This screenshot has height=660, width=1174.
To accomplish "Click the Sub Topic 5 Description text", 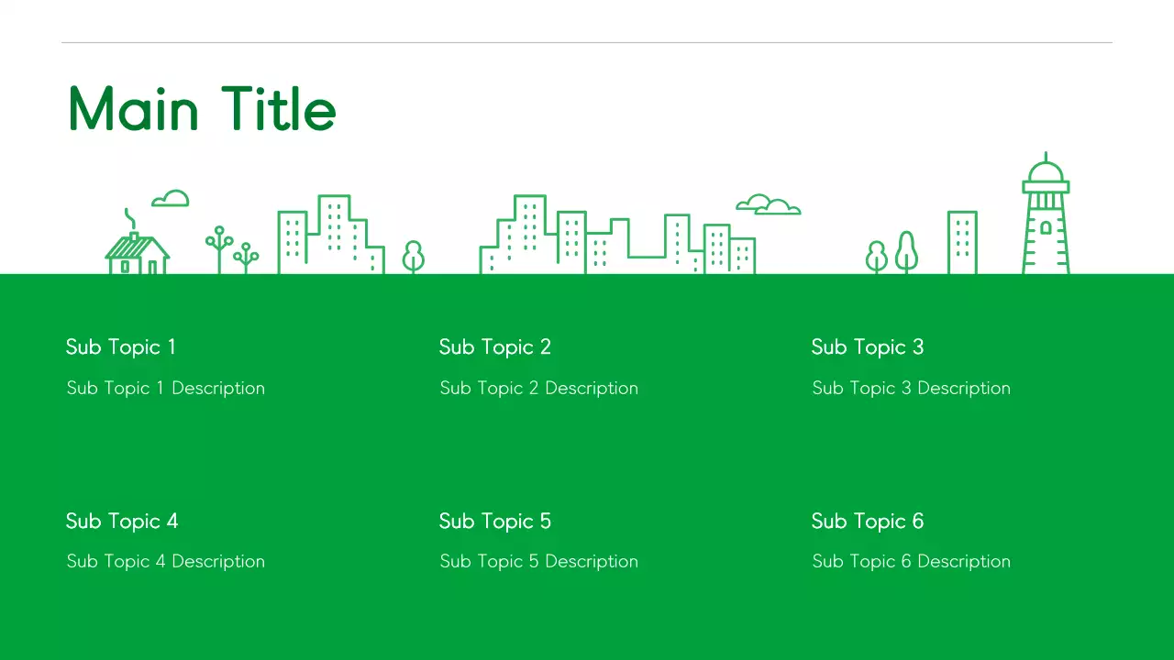I will tap(538, 561).
